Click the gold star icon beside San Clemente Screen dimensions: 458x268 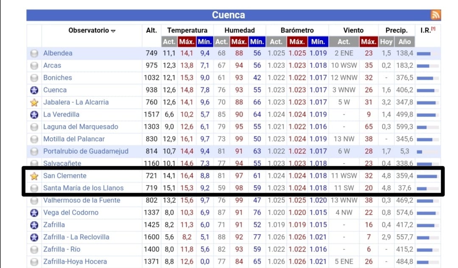(x=34, y=176)
